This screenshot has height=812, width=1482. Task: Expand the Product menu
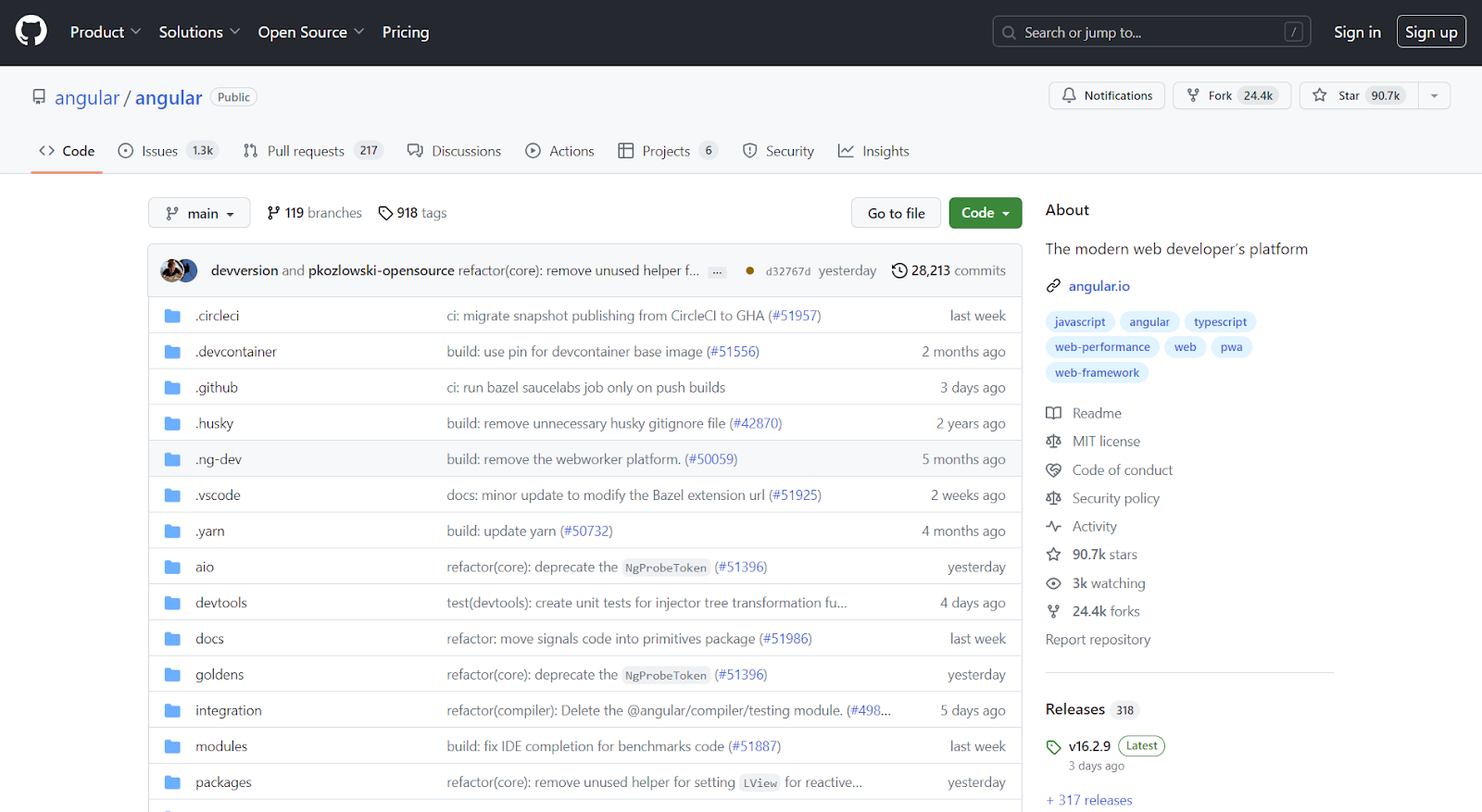tap(106, 32)
